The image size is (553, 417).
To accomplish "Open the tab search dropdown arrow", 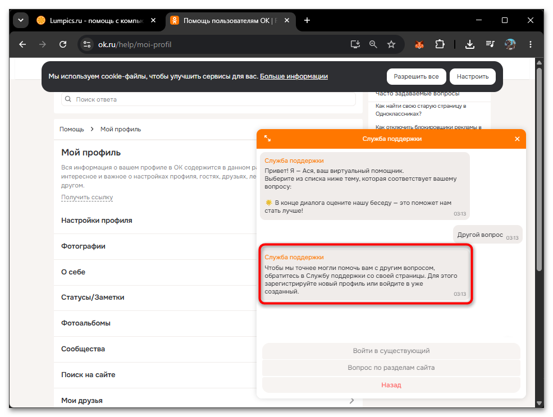I will (21, 20).
